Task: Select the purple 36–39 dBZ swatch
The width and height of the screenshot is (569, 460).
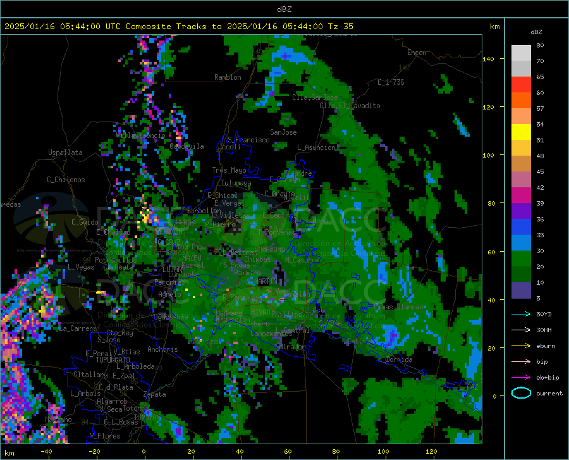Action: tap(521, 211)
